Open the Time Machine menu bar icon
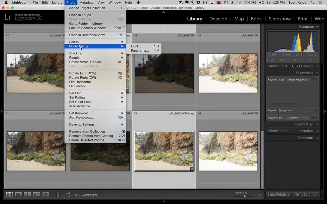This screenshot has height=204, width=327. pos(226,2)
